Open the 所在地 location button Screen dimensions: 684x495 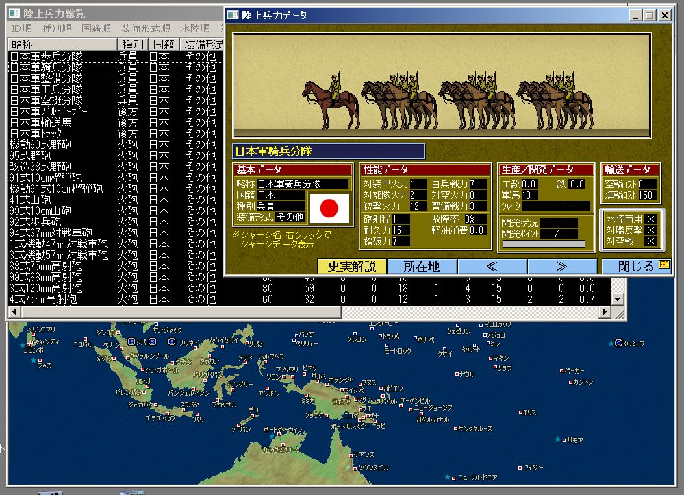(422, 266)
